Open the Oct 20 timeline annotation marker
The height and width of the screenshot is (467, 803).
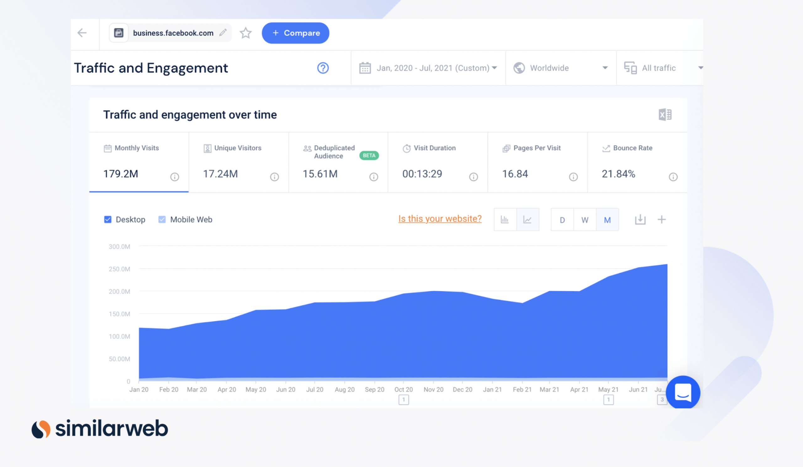coord(404,400)
